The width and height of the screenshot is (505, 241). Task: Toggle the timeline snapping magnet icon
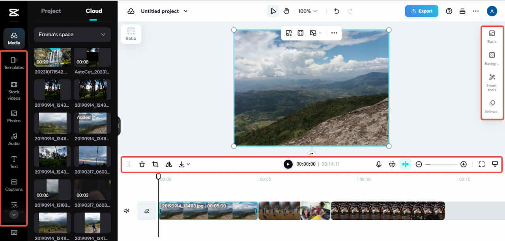pos(392,164)
